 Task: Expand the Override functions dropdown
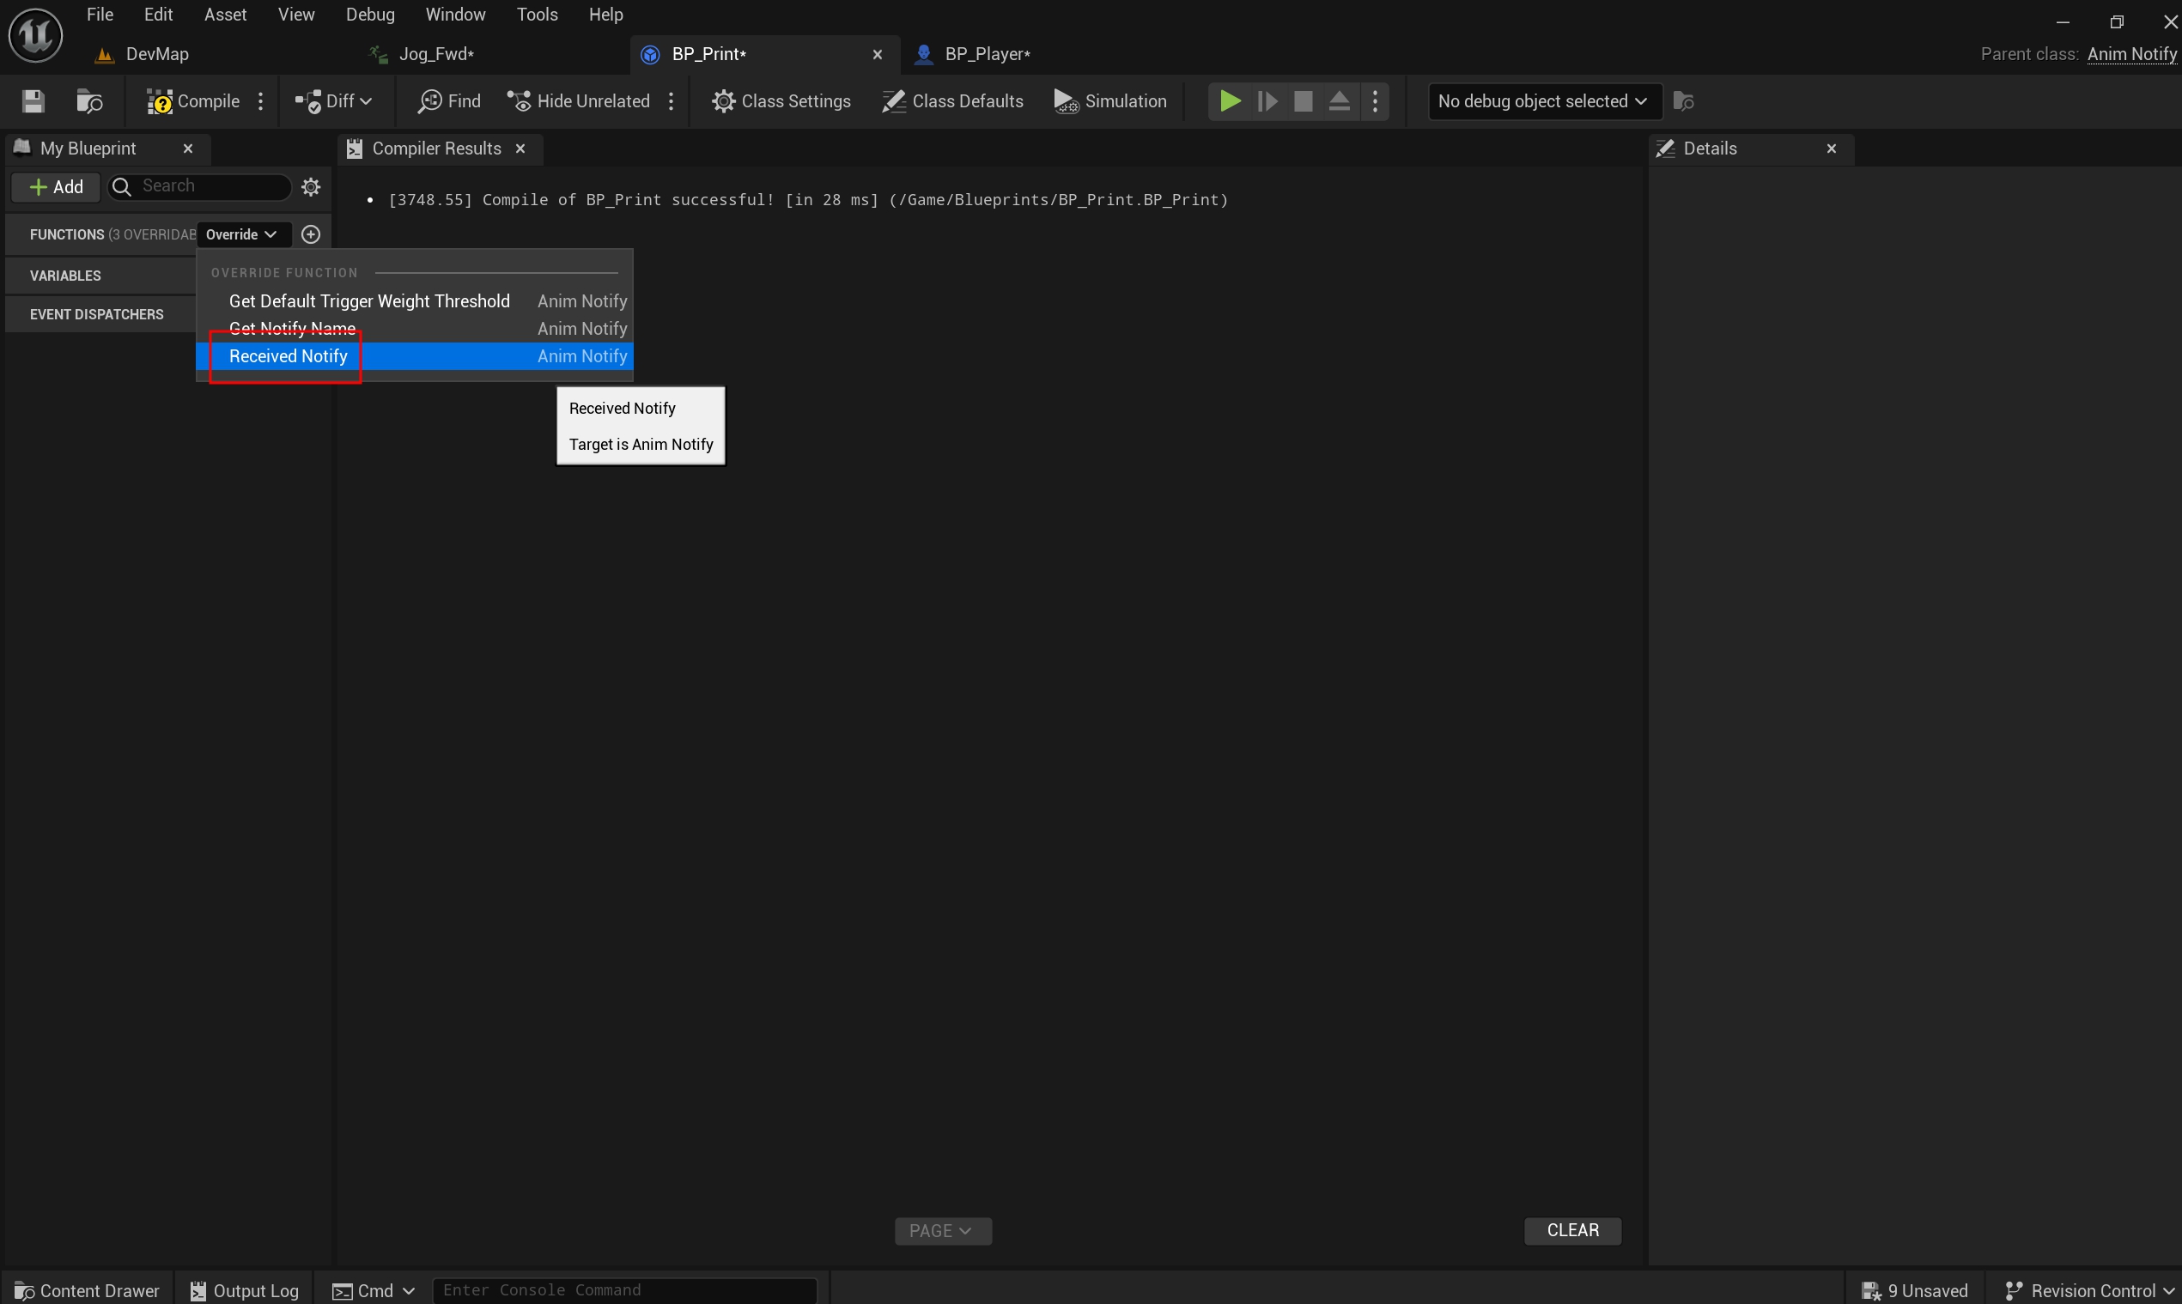[240, 234]
